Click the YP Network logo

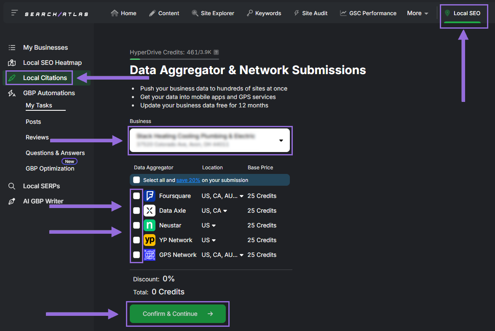pos(150,240)
